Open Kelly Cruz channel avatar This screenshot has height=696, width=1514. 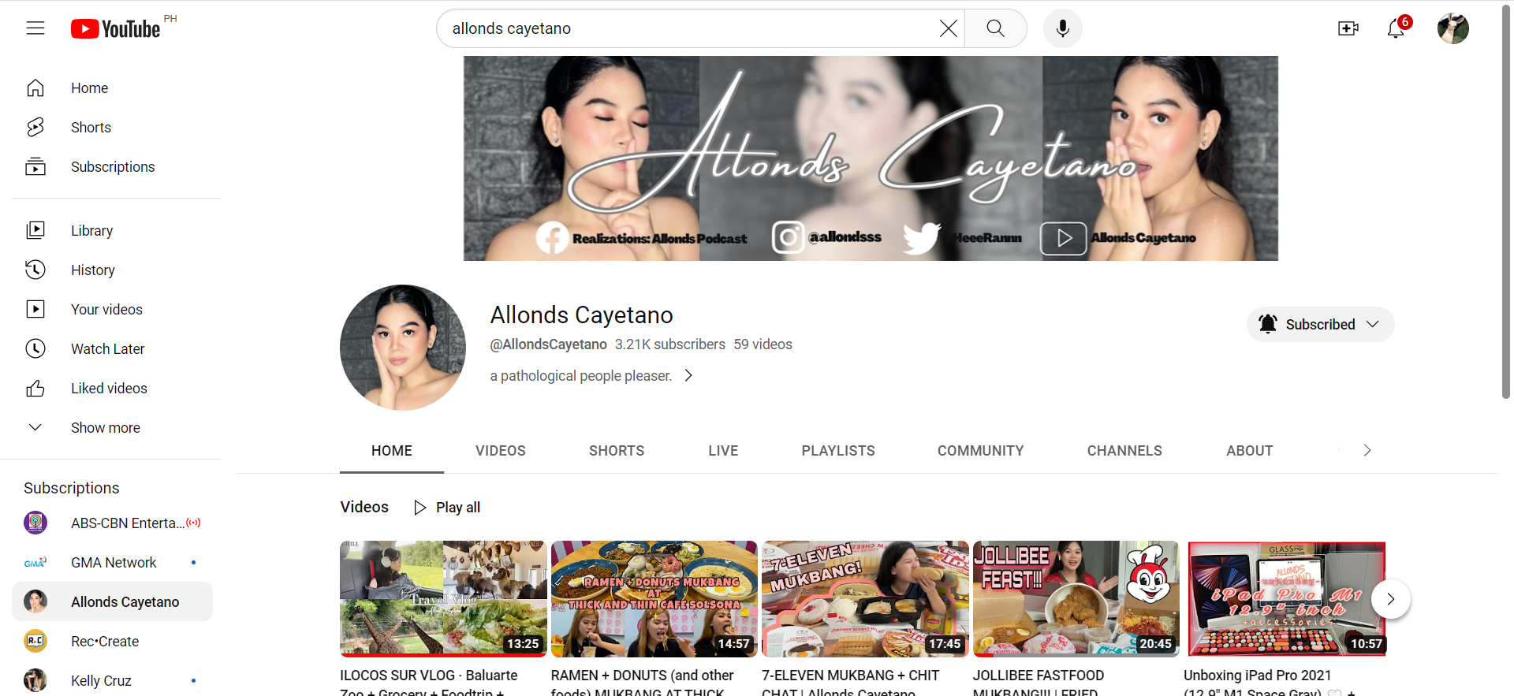pos(35,680)
